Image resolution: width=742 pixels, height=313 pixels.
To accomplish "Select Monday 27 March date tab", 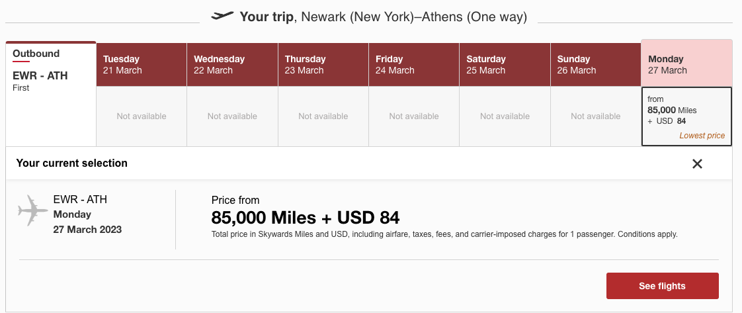I will click(x=686, y=64).
